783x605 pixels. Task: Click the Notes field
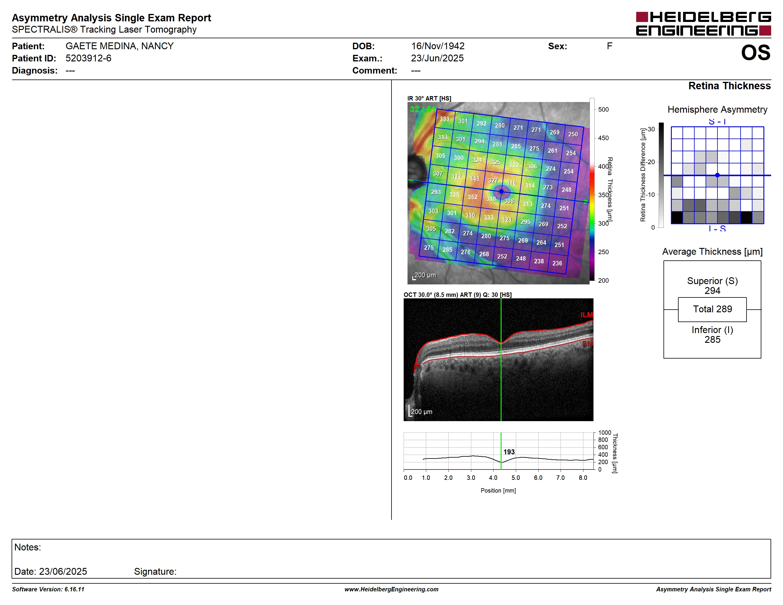tap(391, 558)
